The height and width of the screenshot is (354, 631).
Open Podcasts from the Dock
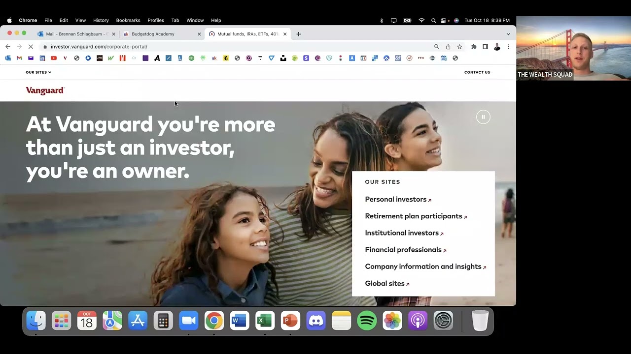click(418, 321)
